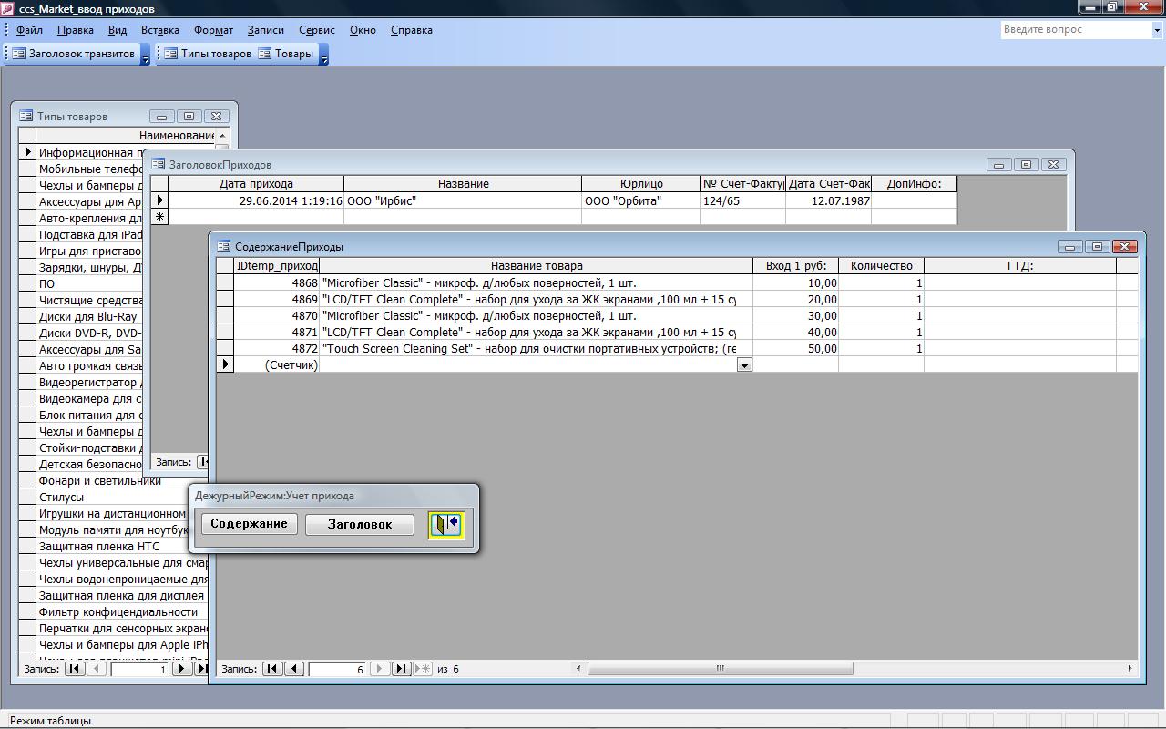The height and width of the screenshot is (729, 1166).
Task: Click the ГТД: column header
Action: pos(1020,266)
